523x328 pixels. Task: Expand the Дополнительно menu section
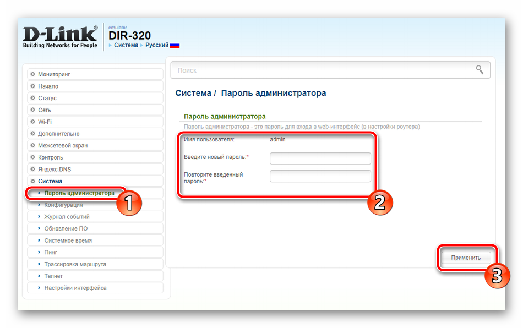tap(95, 134)
